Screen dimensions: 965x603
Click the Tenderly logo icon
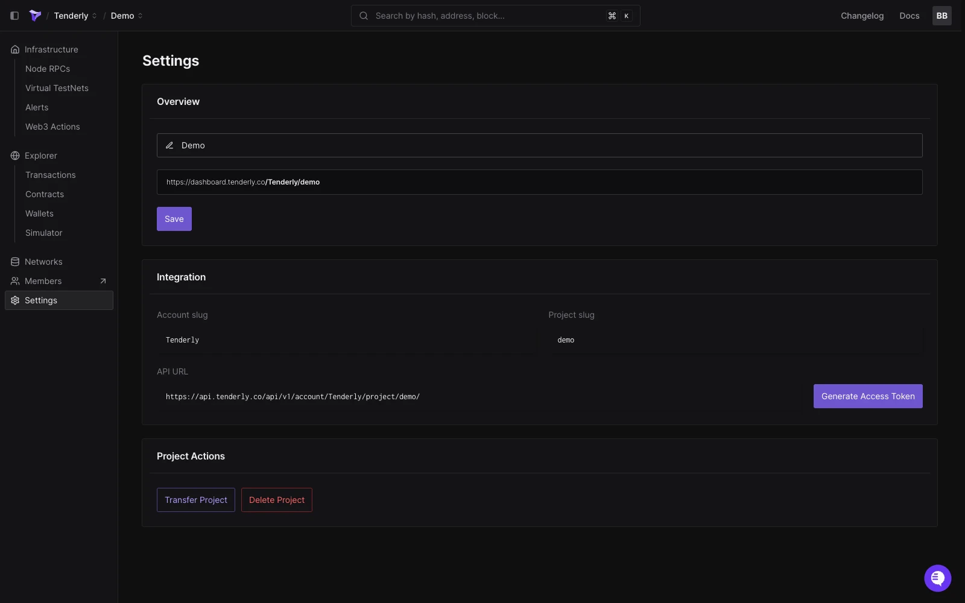(x=35, y=16)
